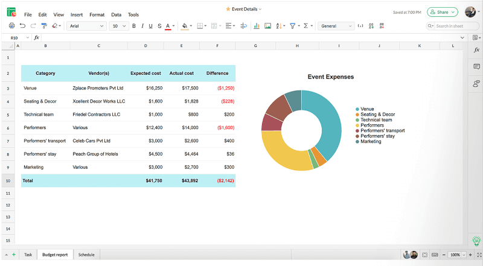Open the font size dropdown showing 10

pos(120,26)
